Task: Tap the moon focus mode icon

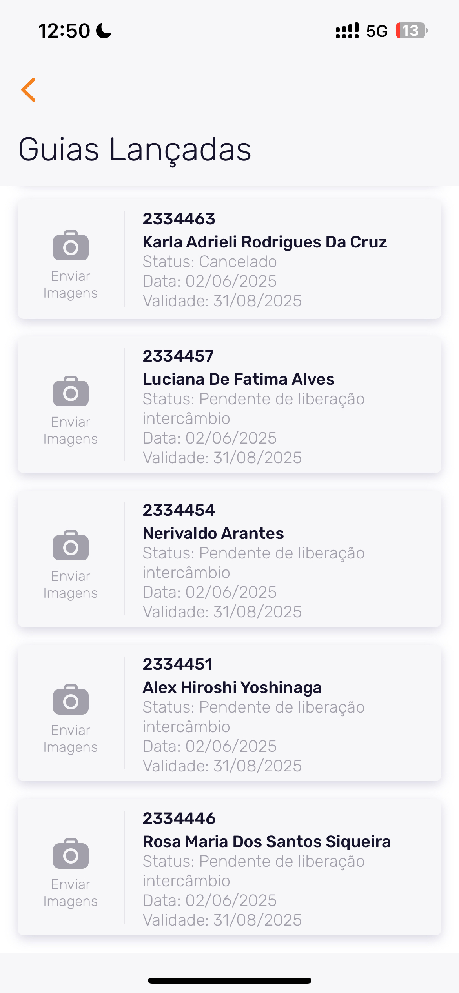Action: point(104,31)
